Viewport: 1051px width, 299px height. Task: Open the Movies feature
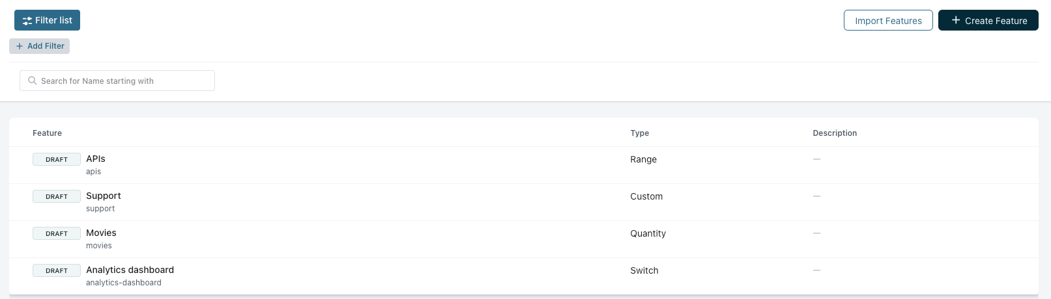tap(101, 233)
